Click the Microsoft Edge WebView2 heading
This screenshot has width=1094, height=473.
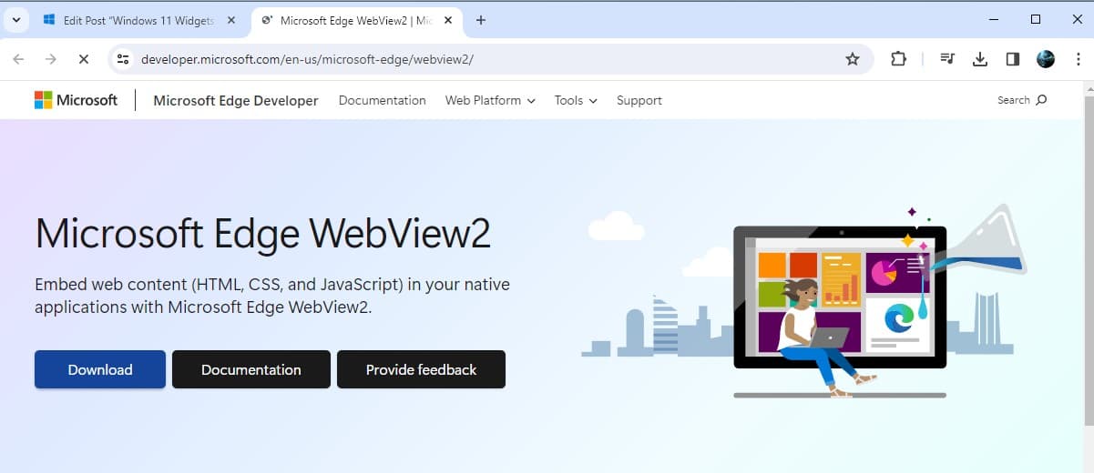tap(262, 233)
